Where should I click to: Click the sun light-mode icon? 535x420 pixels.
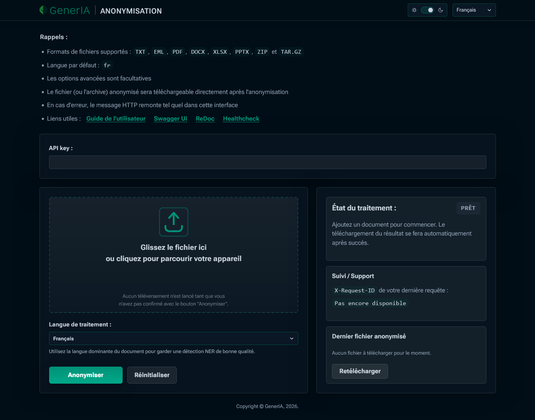click(414, 10)
